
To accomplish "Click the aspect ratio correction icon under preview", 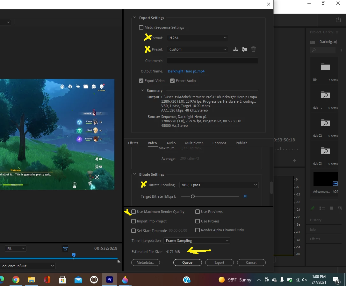I will pyautogui.click(x=65, y=249).
